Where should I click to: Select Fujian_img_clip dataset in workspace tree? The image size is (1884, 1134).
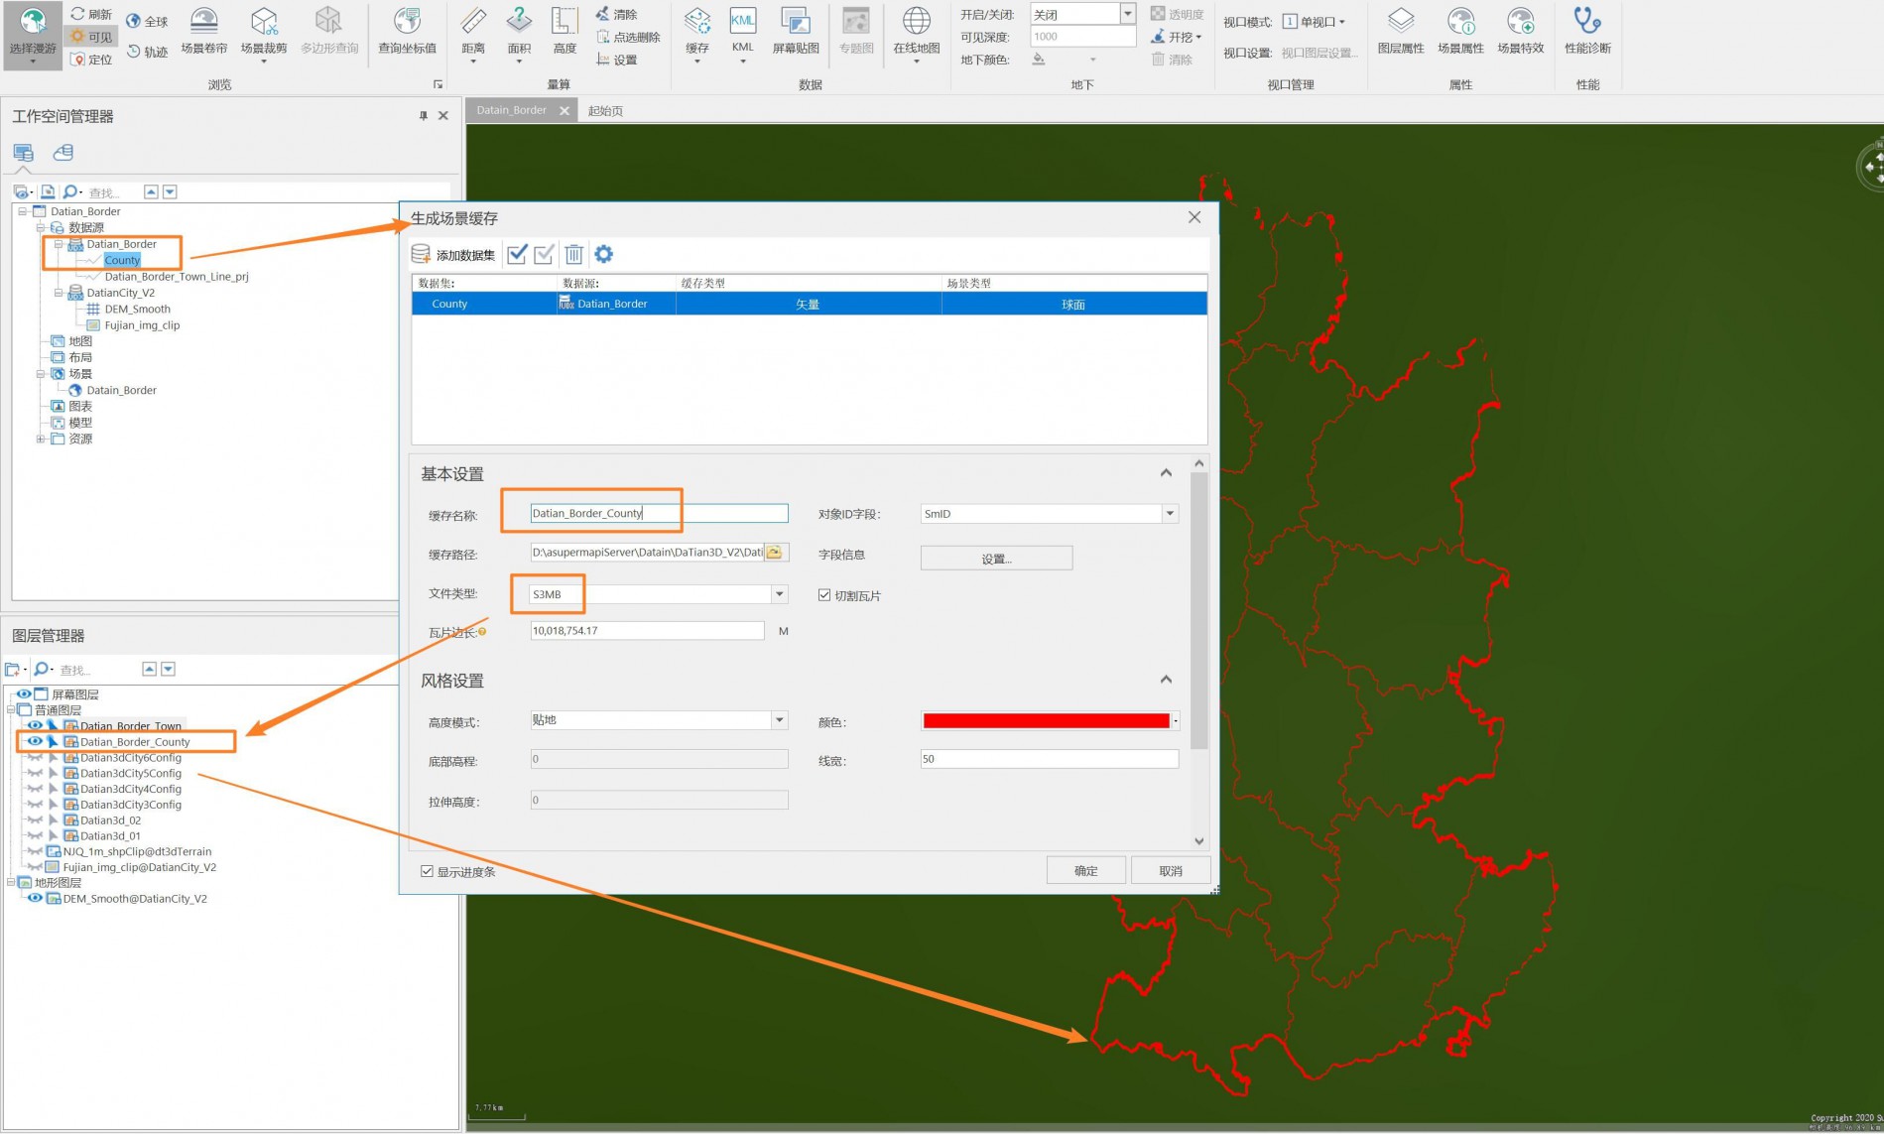(x=142, y=325)
